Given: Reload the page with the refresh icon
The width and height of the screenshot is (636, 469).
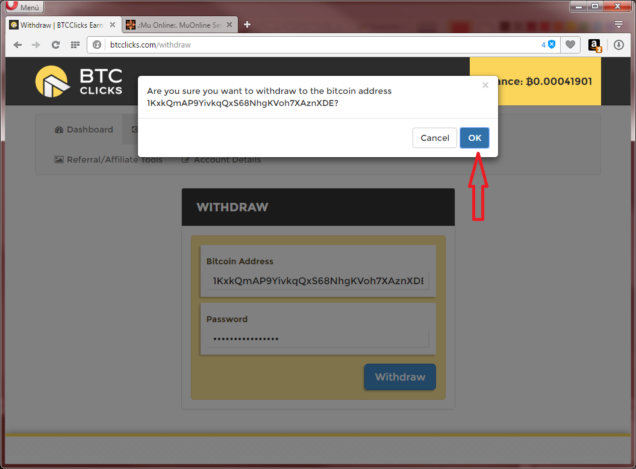Looking at the screenshot, I should click(x=55, y=45).
